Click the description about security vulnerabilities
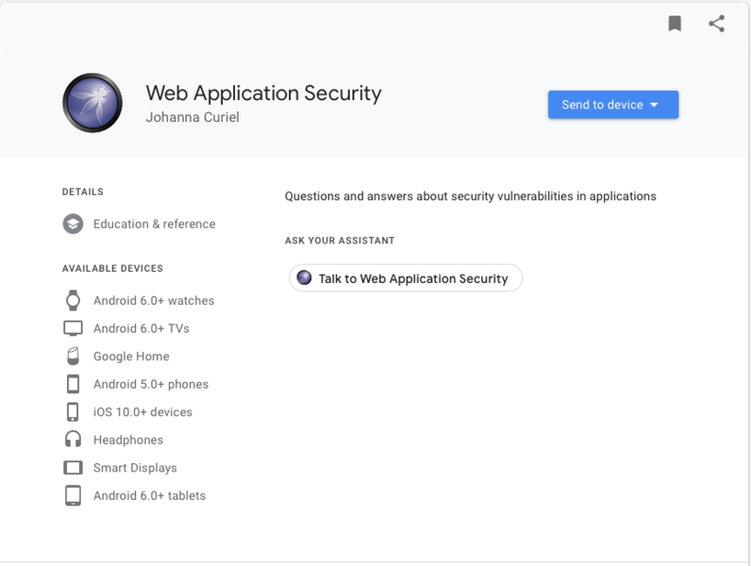The width and height of the screenshot is (751, 566). click(471, 196)
